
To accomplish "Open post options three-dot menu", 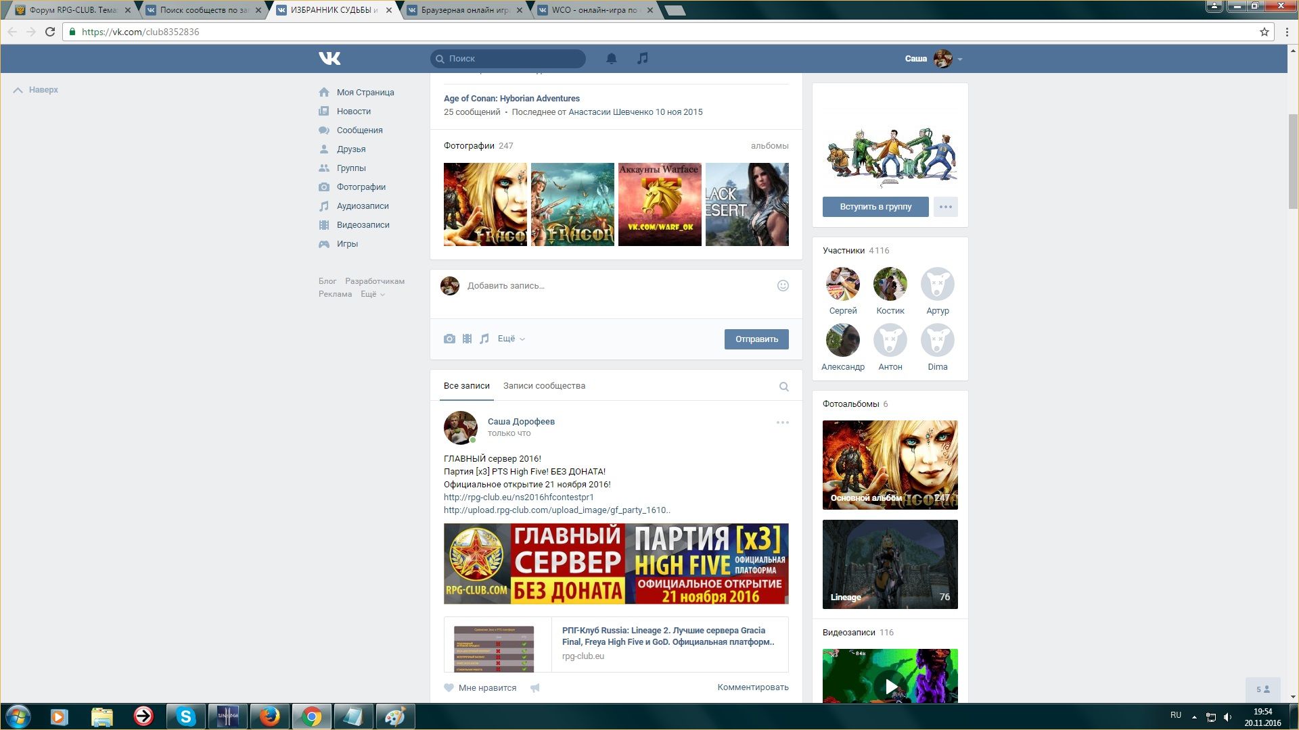I will click(x=782, y=422).
